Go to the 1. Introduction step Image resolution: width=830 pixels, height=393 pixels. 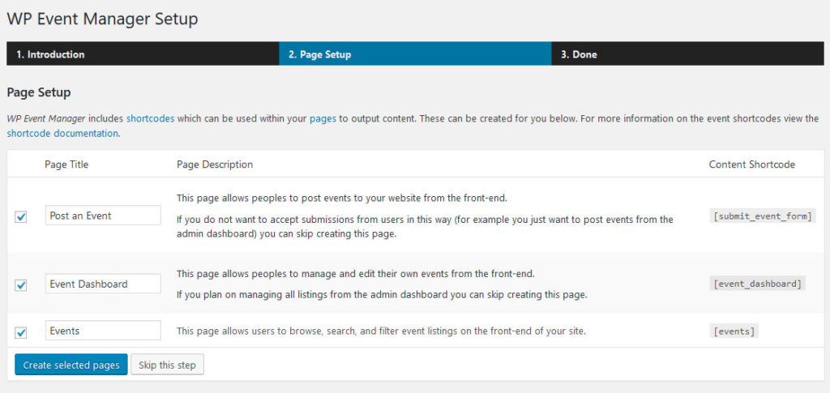click(143, 54)
